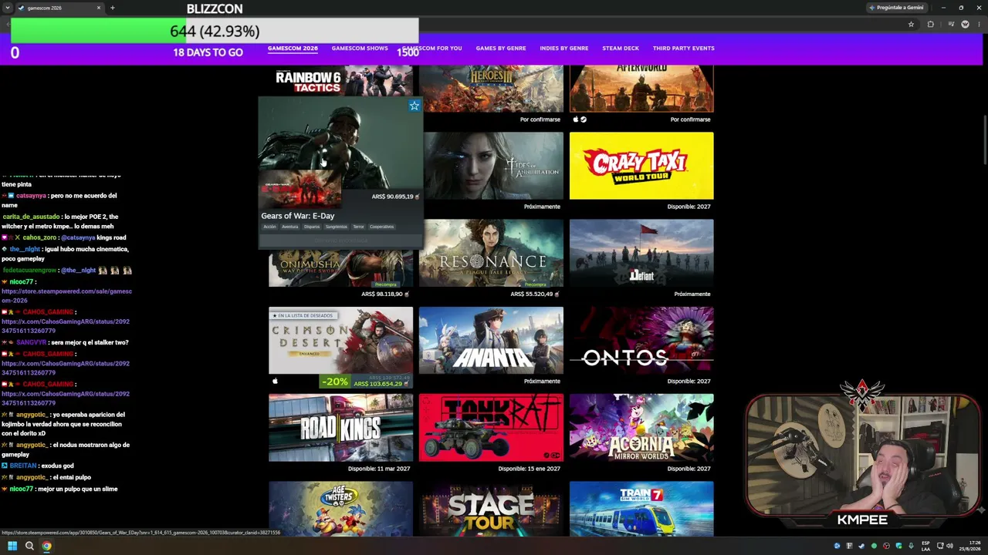Open the volume speaker icon in tray
The width and height of the screenshot is (988, 555).
tap(949, 547)
